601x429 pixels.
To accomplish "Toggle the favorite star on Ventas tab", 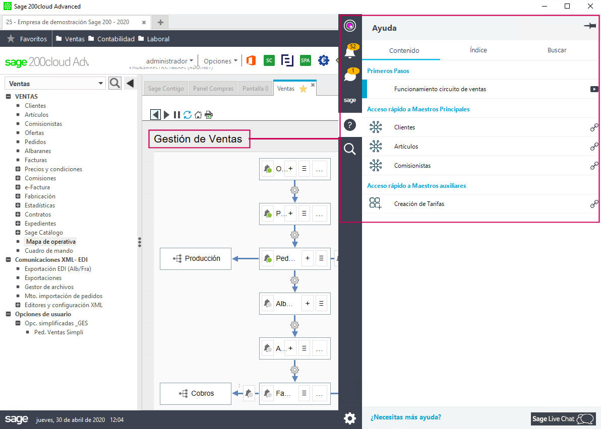I will click(303, 89).
